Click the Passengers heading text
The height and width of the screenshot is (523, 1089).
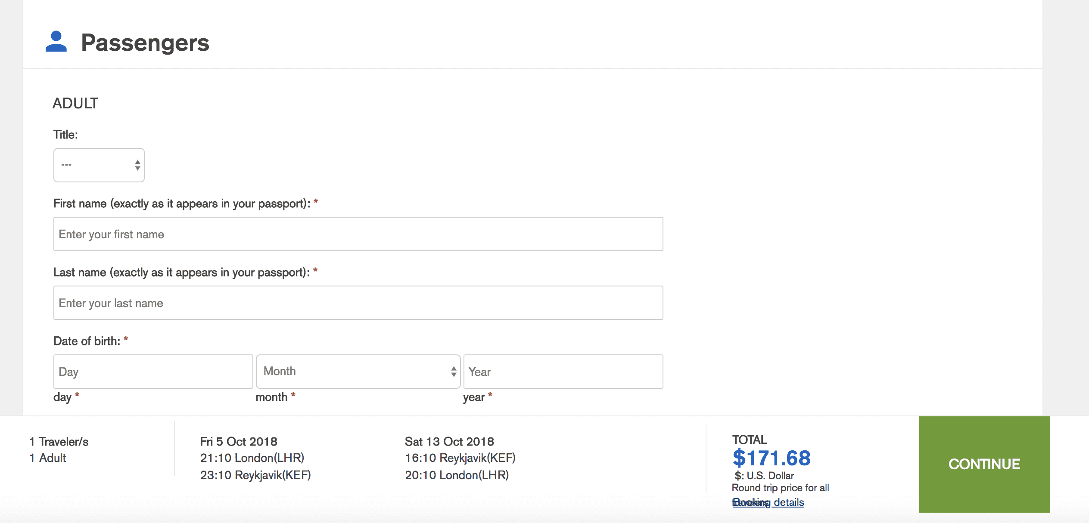(145, 43)
